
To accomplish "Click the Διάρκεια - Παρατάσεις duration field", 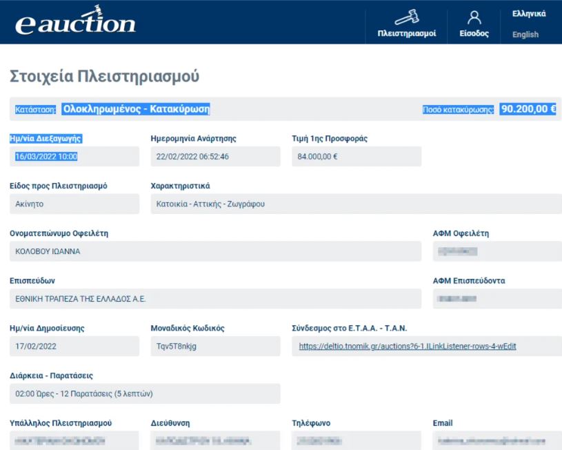I will coord(145,393).
